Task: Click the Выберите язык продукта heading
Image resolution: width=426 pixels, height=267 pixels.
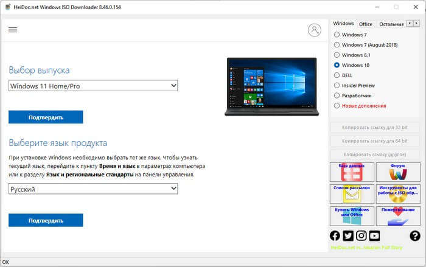Action: point(58,143)
